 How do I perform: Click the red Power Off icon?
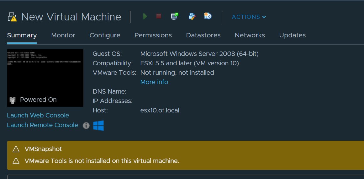(x=159, y=16)
